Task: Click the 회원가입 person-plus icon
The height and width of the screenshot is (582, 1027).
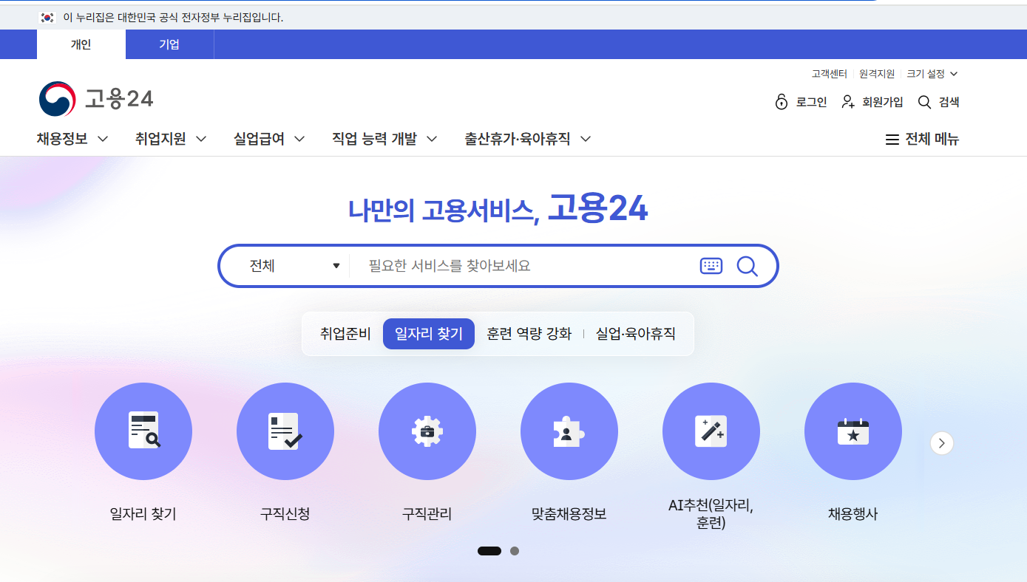Action: click(848, 102)
